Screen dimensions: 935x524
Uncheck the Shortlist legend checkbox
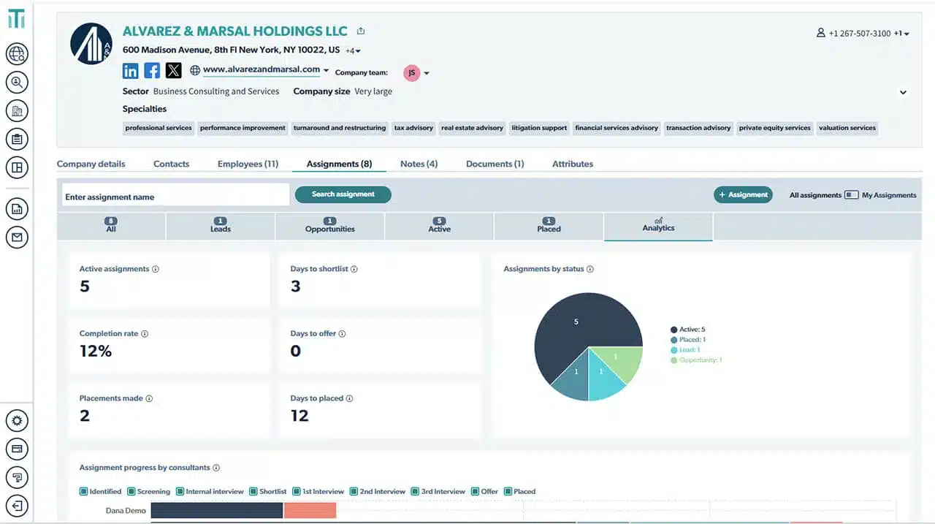tap(253, 492)
